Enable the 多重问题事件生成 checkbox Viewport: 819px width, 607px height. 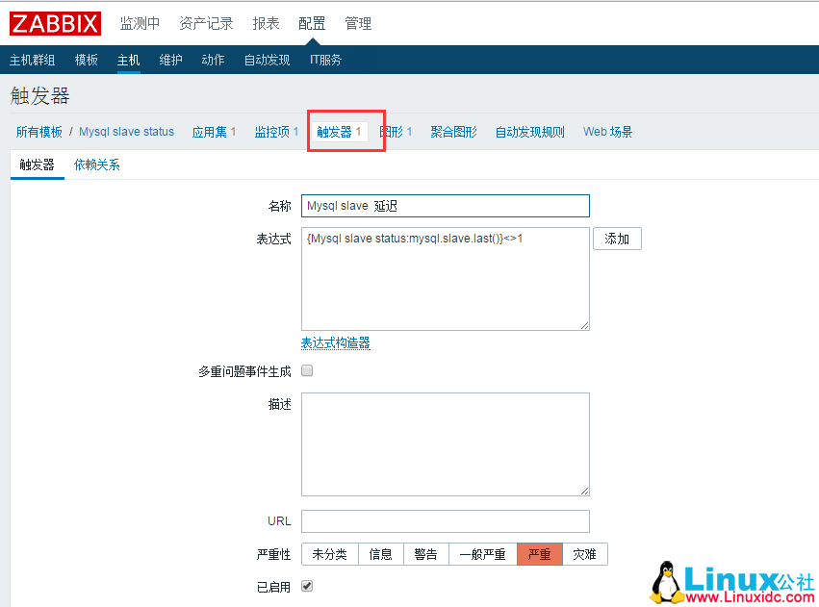pos(306,370)
